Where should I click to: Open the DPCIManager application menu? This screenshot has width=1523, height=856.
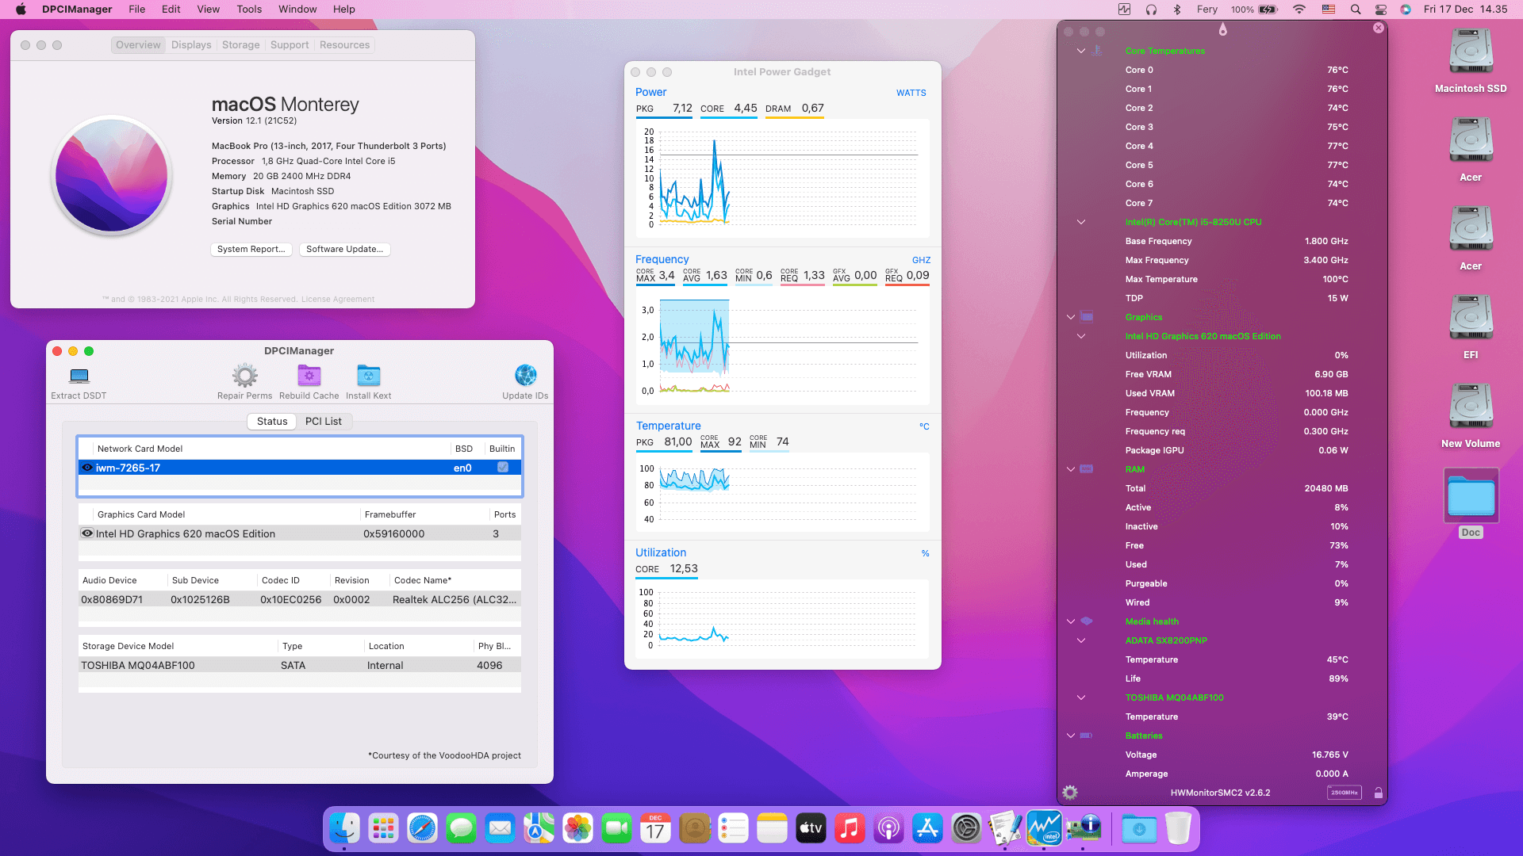coord(77,10)
